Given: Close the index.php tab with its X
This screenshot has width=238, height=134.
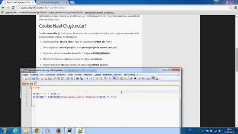Looking at the screenshot, I should click(35, 83).
